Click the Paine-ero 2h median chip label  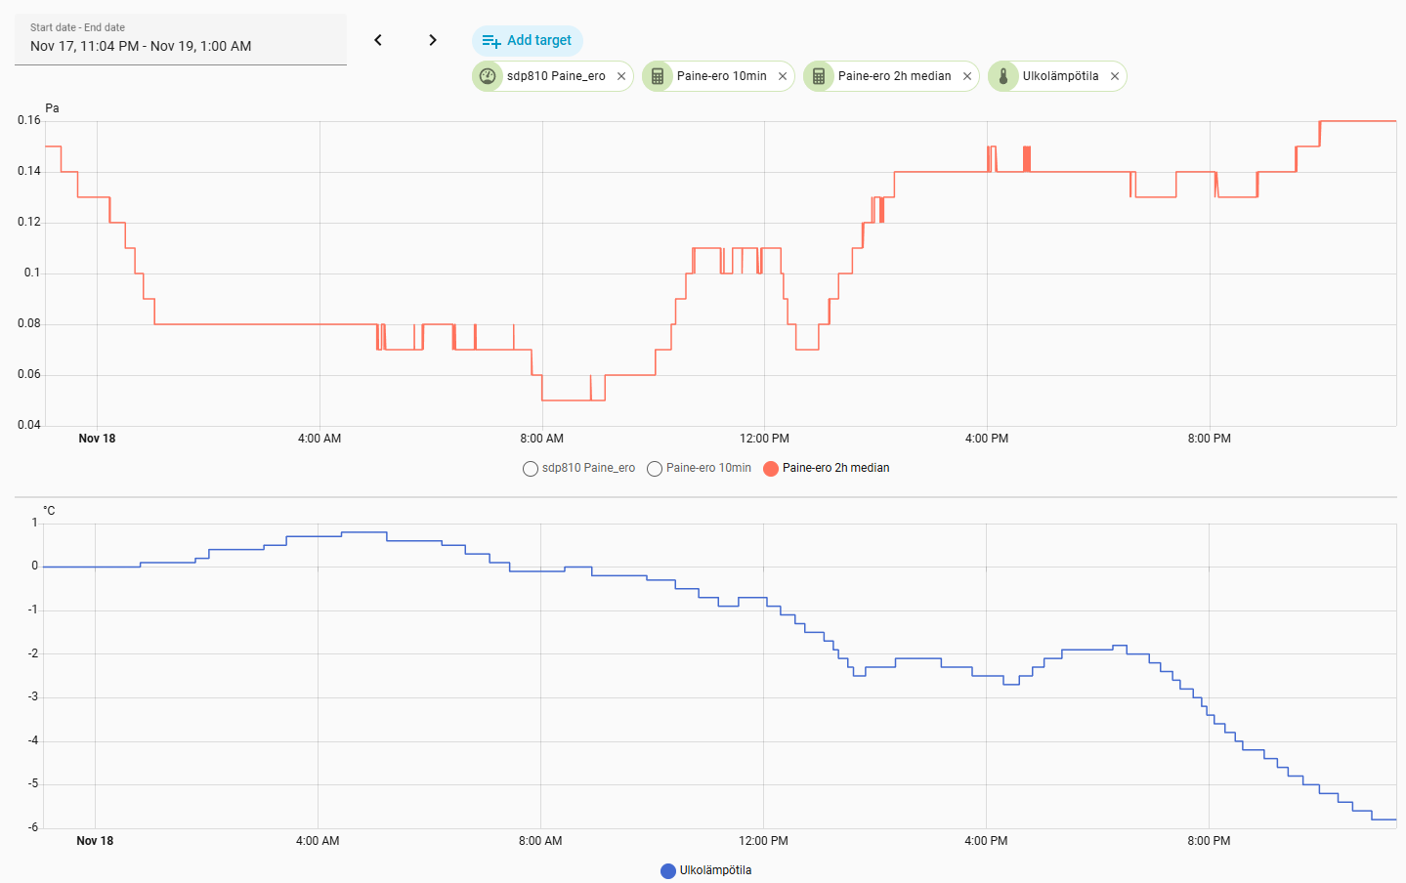(x=894, y=76)
